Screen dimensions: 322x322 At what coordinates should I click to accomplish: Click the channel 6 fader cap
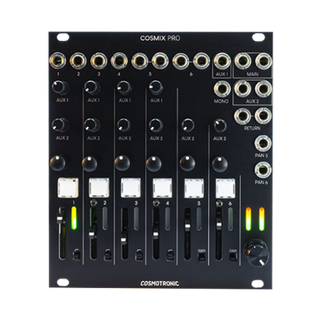(219, 224)
